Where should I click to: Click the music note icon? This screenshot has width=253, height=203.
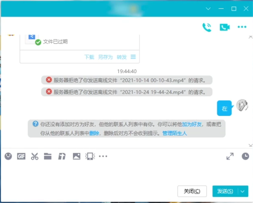pyautogui.click(x=62, y=156)
